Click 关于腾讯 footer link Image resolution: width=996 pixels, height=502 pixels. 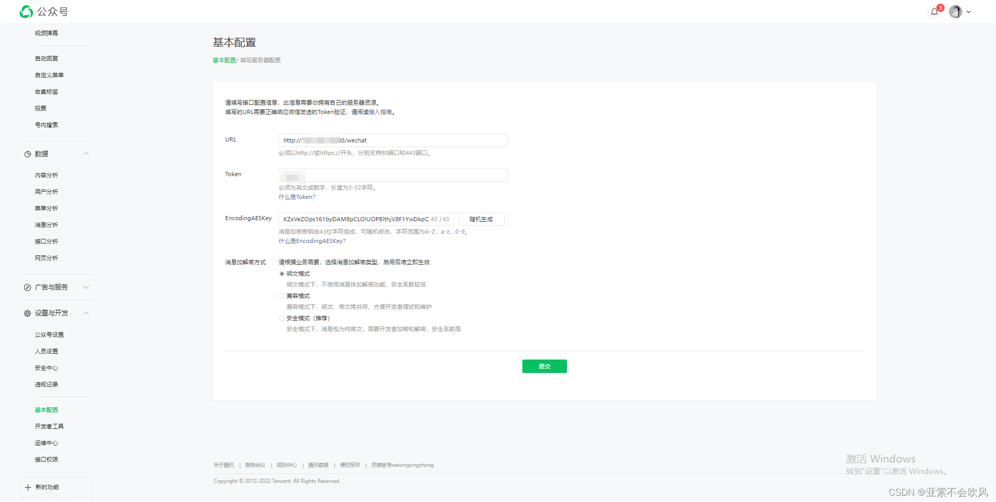coord(224,465)
